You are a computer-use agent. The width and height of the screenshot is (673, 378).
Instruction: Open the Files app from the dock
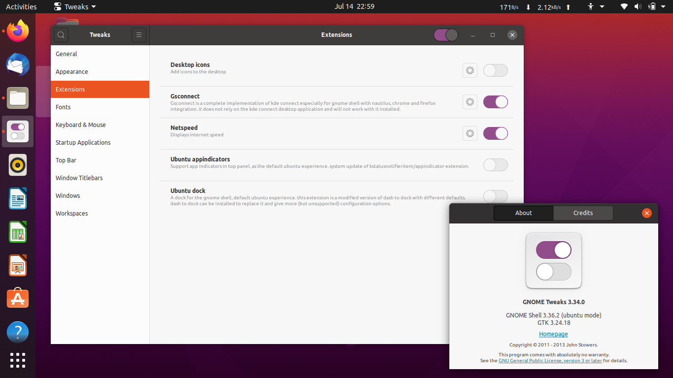click(17, 98)
